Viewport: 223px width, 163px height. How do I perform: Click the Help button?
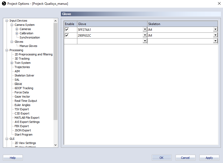pos(13,158)
